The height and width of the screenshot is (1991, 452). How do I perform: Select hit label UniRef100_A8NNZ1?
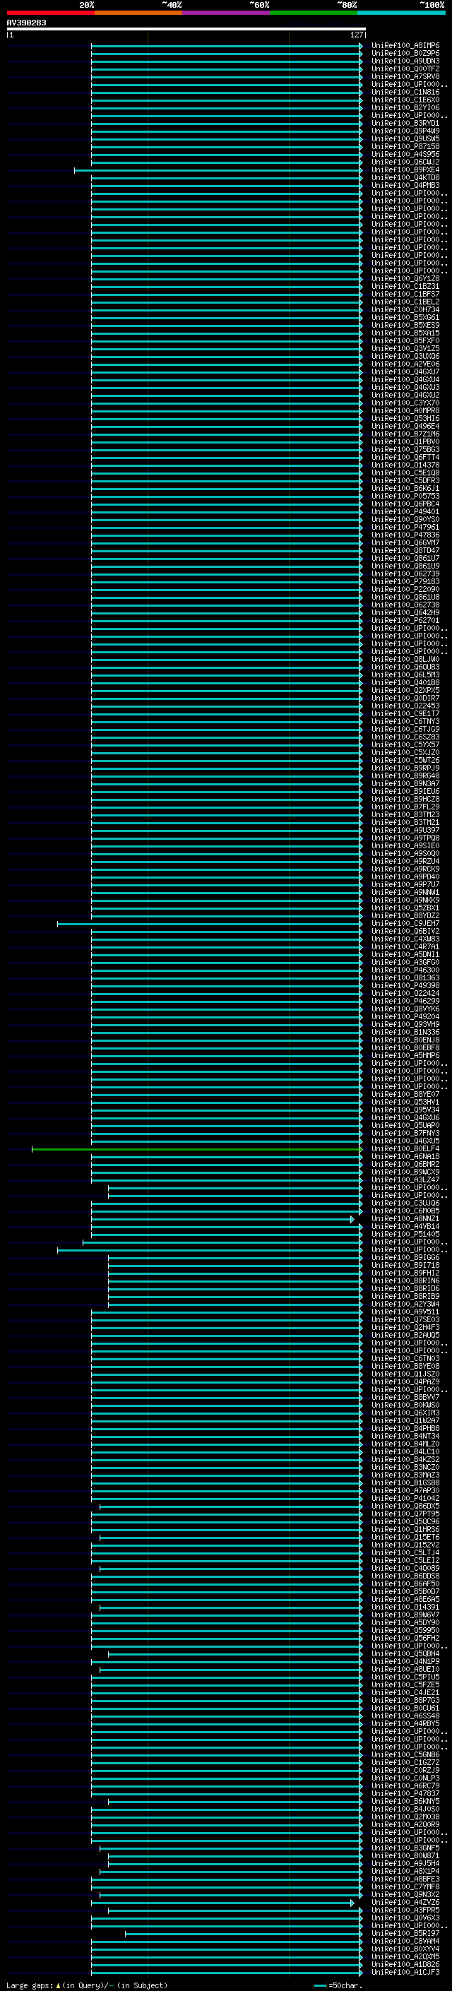405,1219
